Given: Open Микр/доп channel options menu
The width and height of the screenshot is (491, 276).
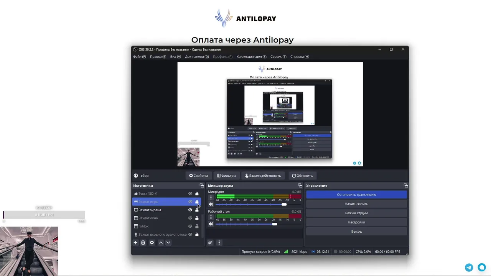Looking at the screenshot, I should 211,197.
